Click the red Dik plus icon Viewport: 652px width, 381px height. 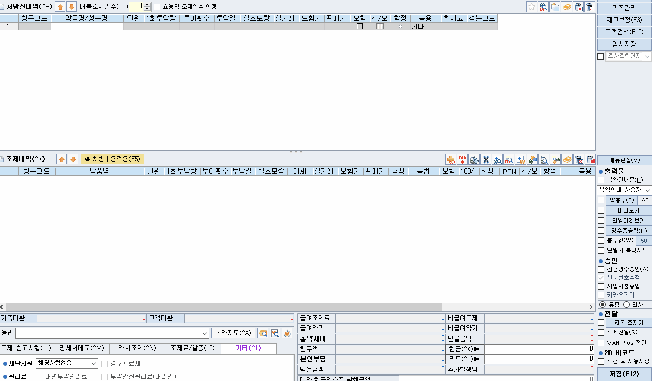(462, 159)
